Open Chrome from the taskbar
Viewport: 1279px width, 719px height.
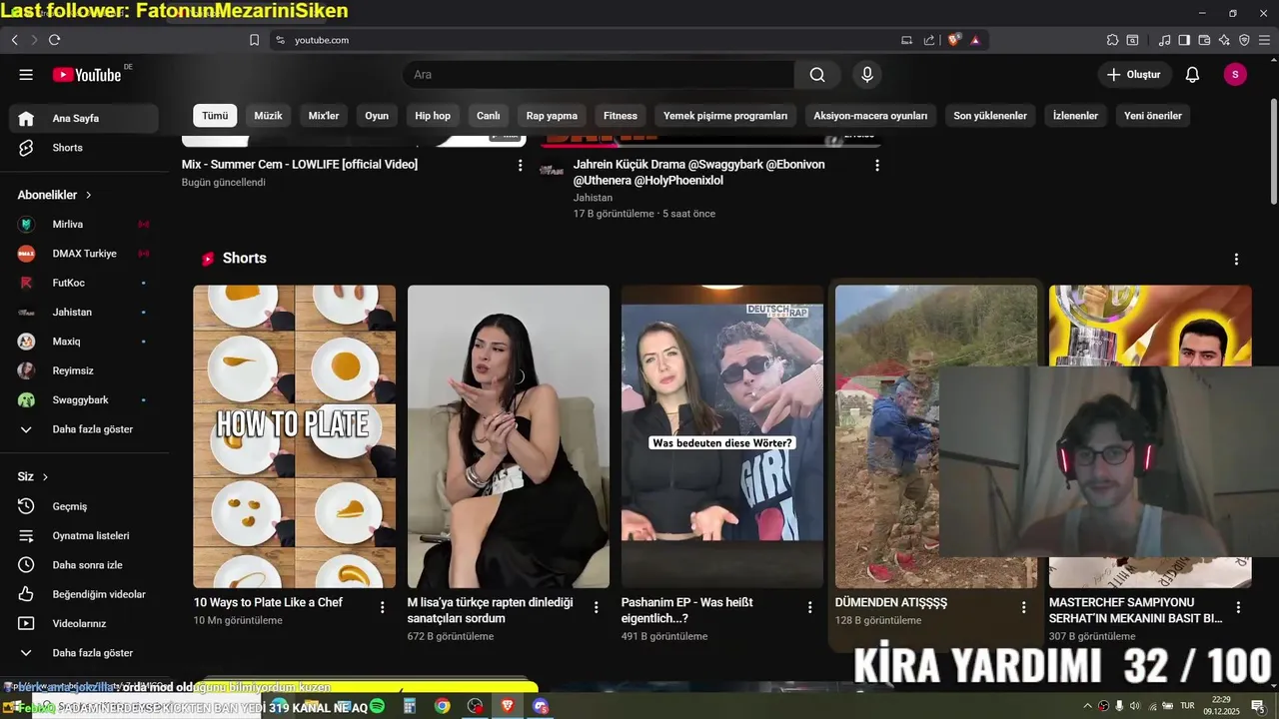pyautogui.click(x=442, y=706)
